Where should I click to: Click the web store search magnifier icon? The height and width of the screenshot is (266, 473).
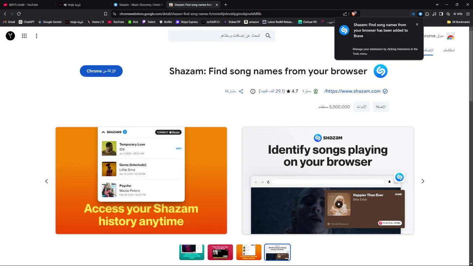coord(268,35)
